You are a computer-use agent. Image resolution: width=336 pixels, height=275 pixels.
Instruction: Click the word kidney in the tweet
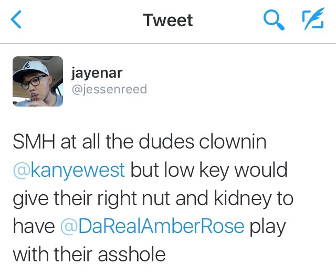pyautogui.click(x=243, y=199)
